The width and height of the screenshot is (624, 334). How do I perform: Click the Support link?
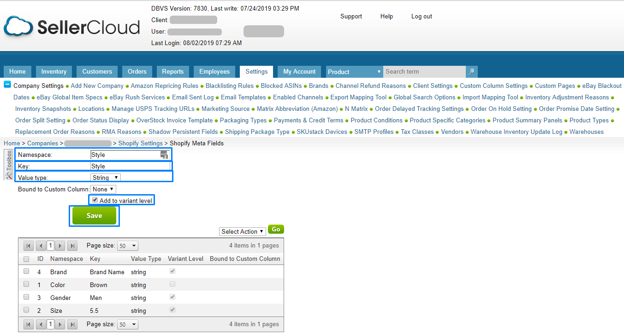tap(351, 17)
